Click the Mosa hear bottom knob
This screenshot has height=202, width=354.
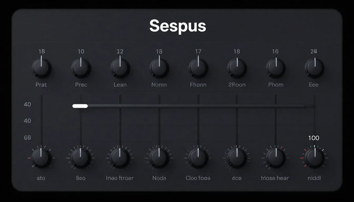click(276, 158)
